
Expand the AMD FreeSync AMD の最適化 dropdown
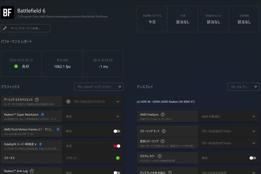(229, 117)
